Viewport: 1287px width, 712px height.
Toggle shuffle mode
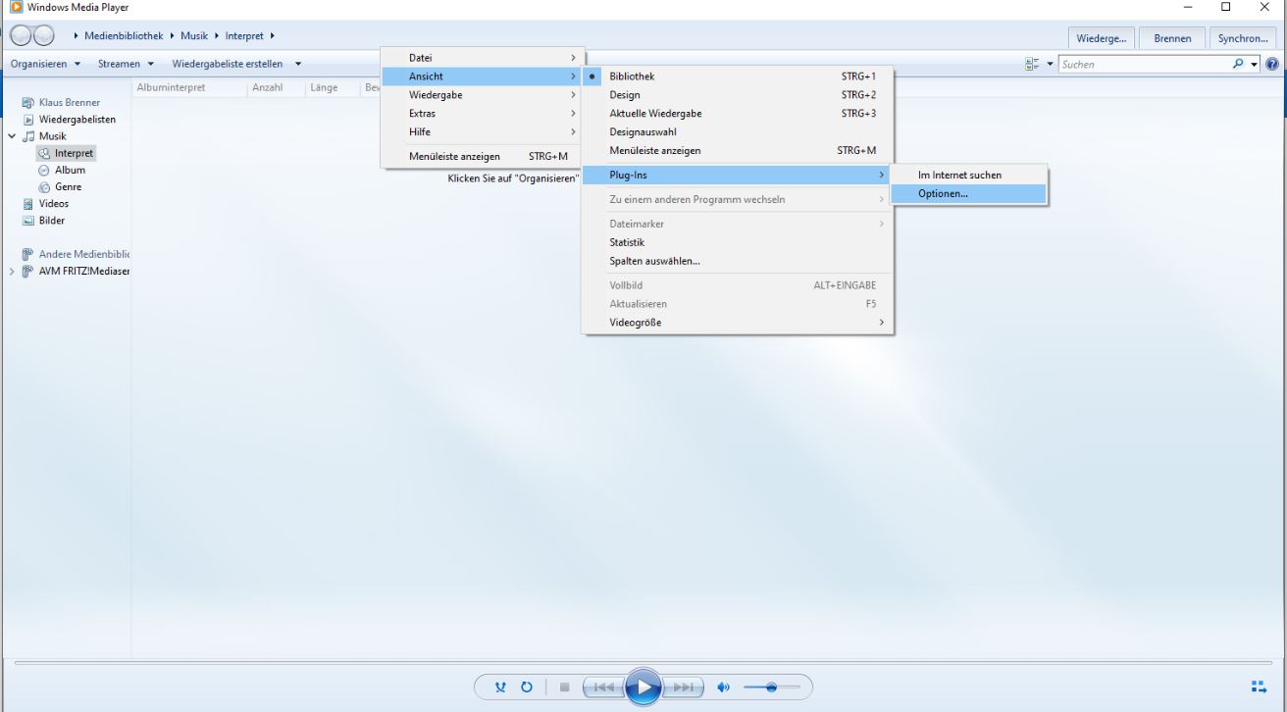coord(500,687)
